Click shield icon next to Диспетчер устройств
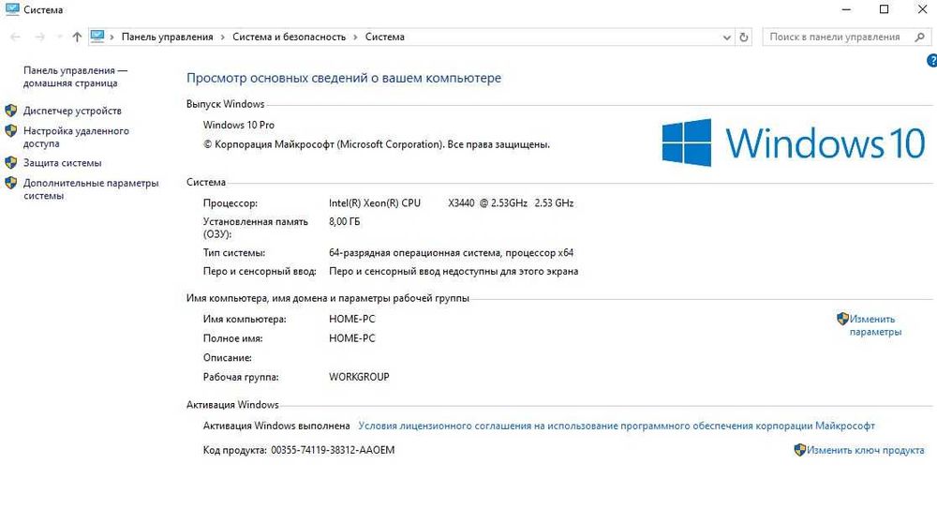The width and height of the screenshot is (937, 524). (x=10, y=111)
